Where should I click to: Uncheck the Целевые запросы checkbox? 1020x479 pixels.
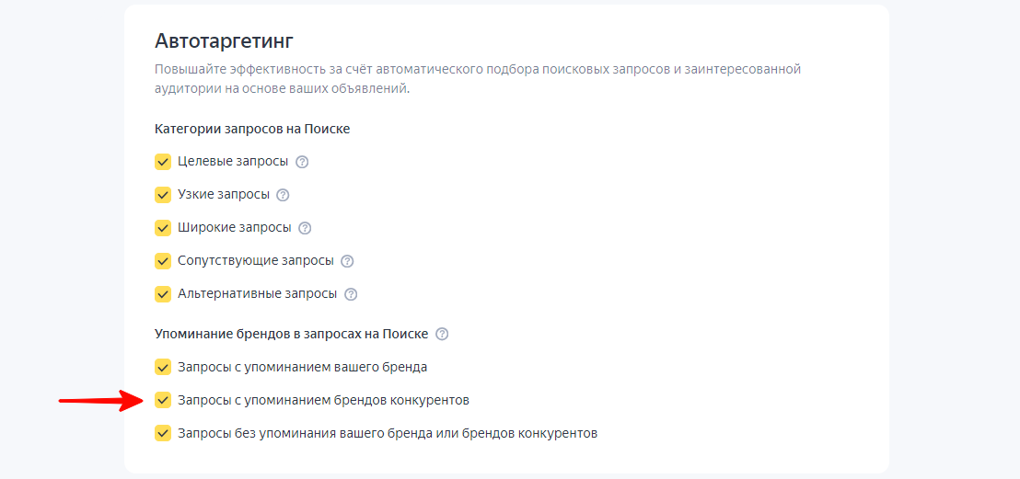[x=163, y=162]
